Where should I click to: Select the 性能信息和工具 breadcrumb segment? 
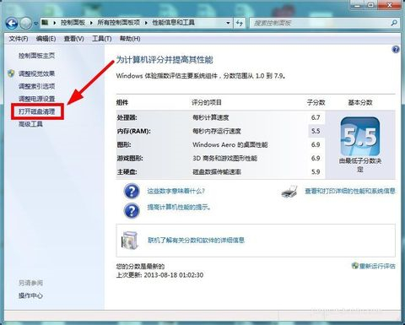click(174, 23)
